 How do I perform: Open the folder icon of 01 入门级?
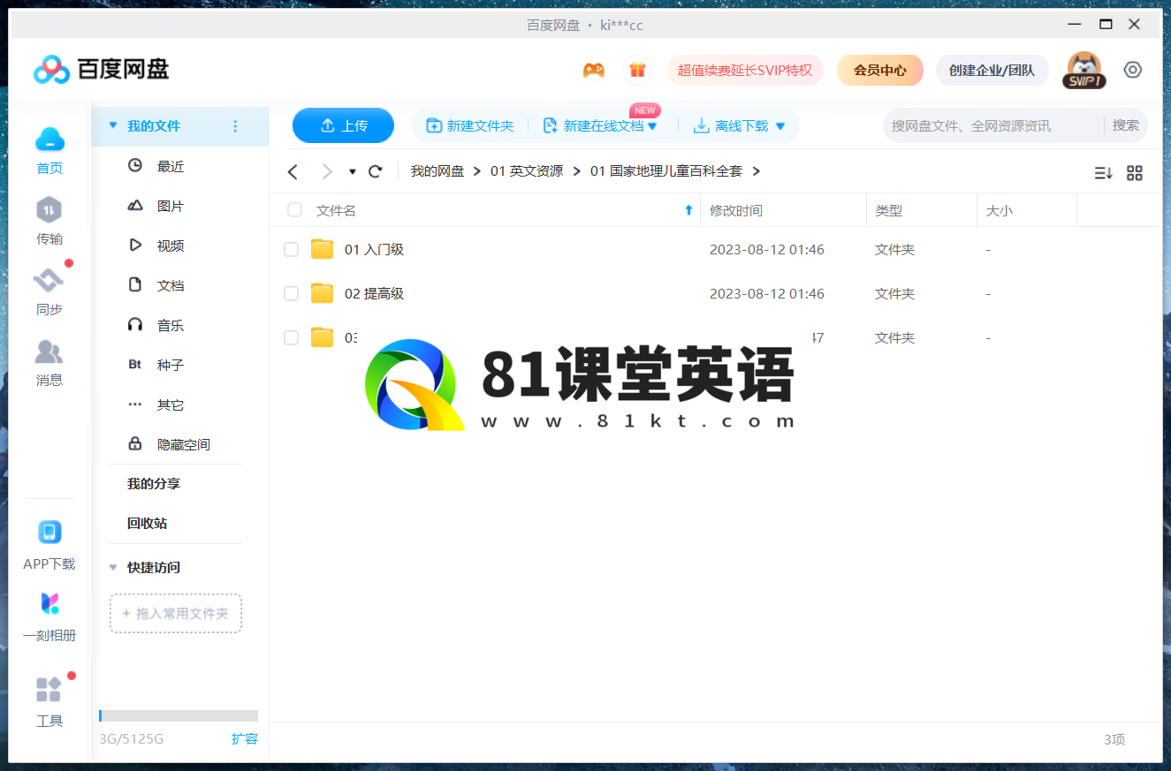click(x=323, y=249)
